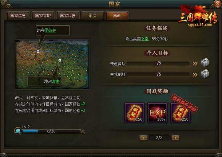Screen dimensions: 222x157
Task: Open the 国家科技 tab
Action: click(68, 16)
